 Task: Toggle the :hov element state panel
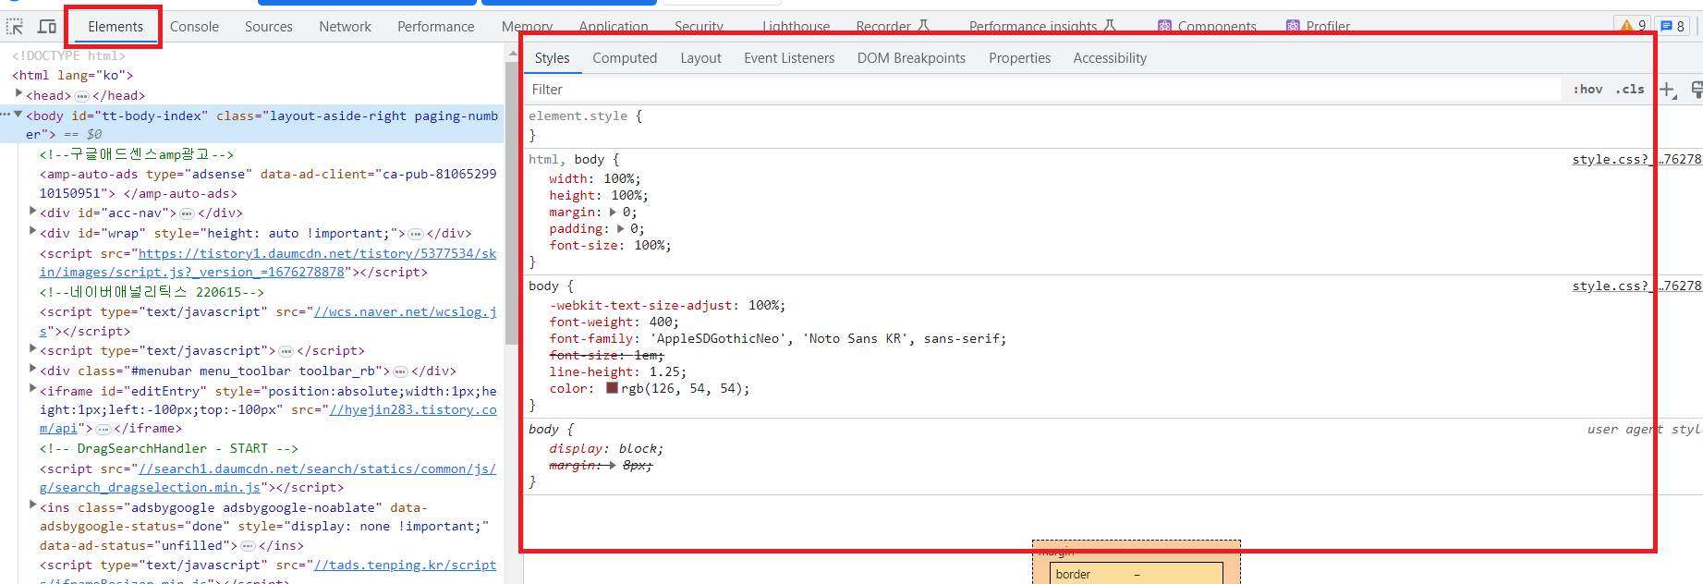point(1587,90)
